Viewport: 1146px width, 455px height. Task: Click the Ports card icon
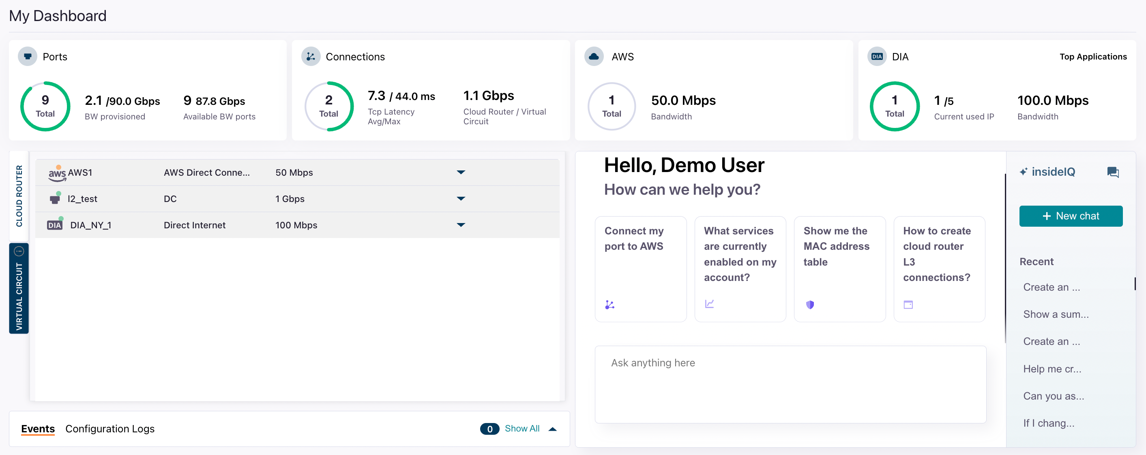click(27, 56)
